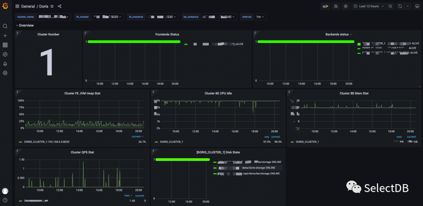Click the CPU Idle legend color swatch

(x=156, y=142)
